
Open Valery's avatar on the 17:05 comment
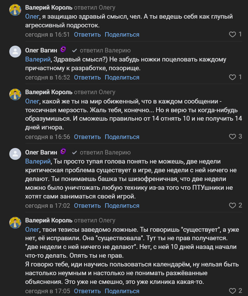click(x=15, y=223)
